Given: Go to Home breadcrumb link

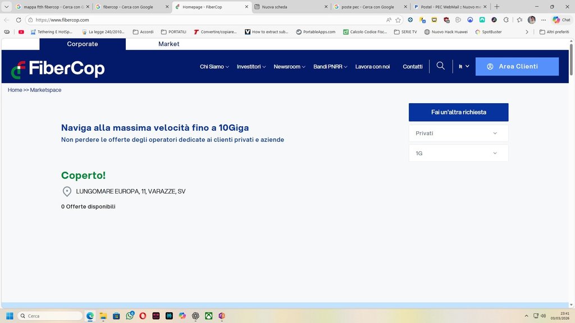Looking at the screenshot, I should click(x=15, y=90).
